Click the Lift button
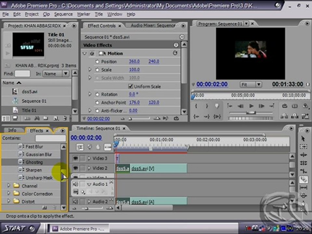 click(284, 116)
